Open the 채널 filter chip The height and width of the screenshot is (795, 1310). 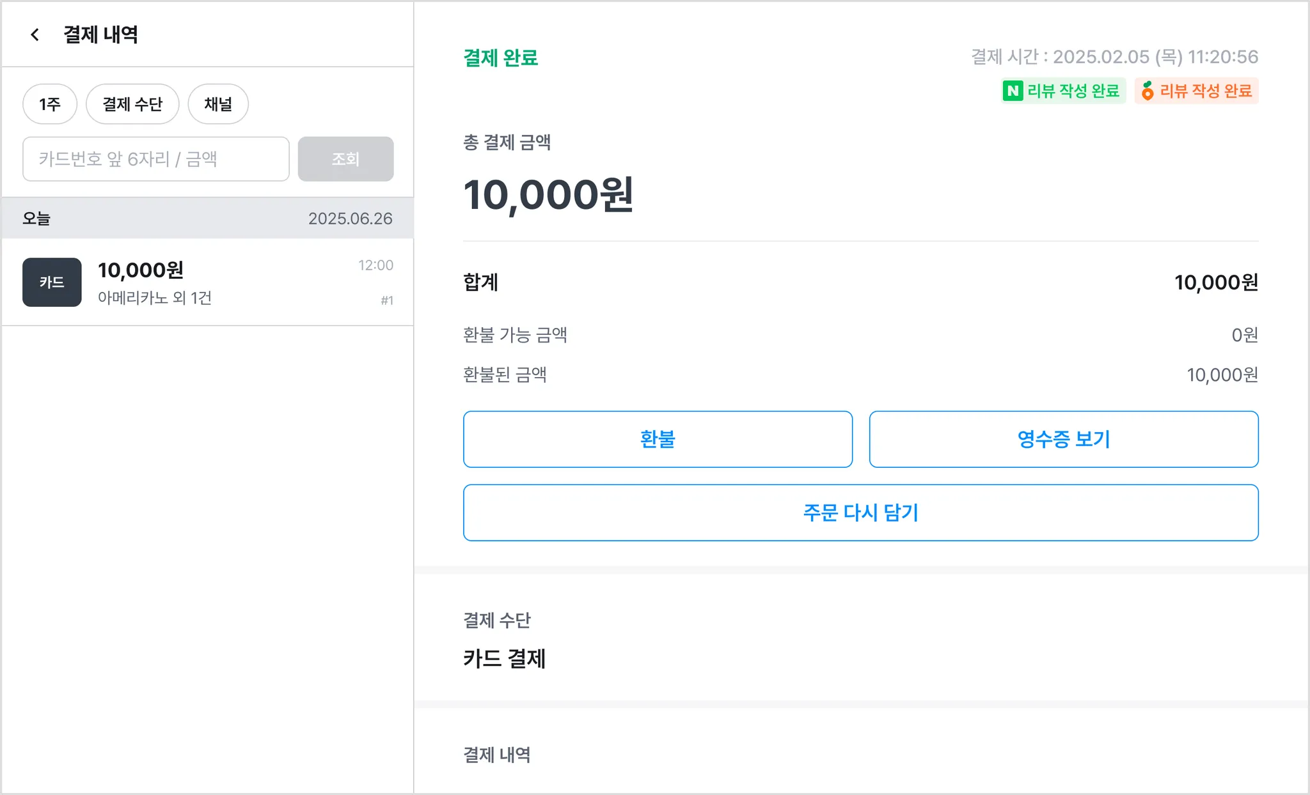tap(218, 104)
